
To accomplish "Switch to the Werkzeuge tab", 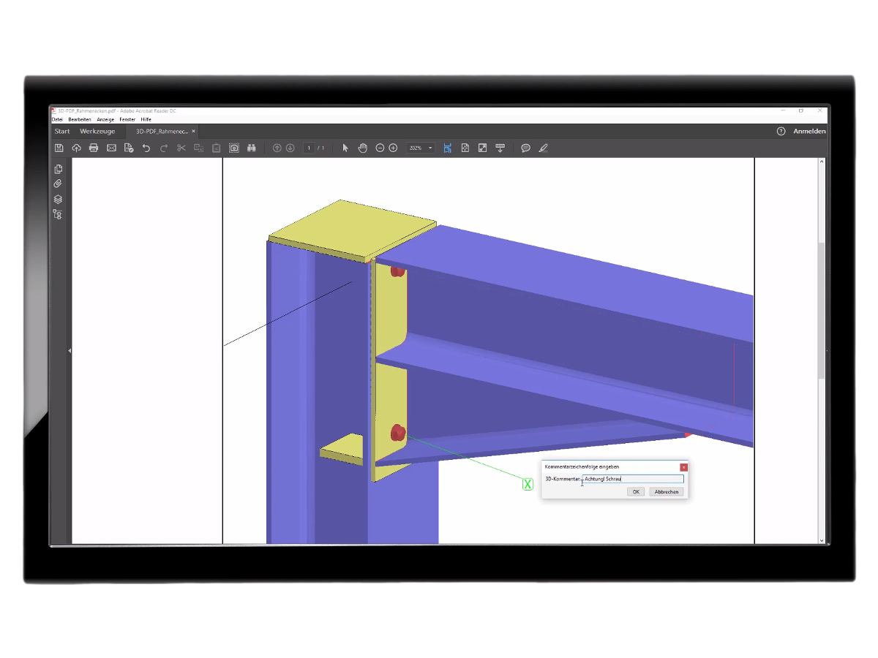I will (x=100, y=131).
